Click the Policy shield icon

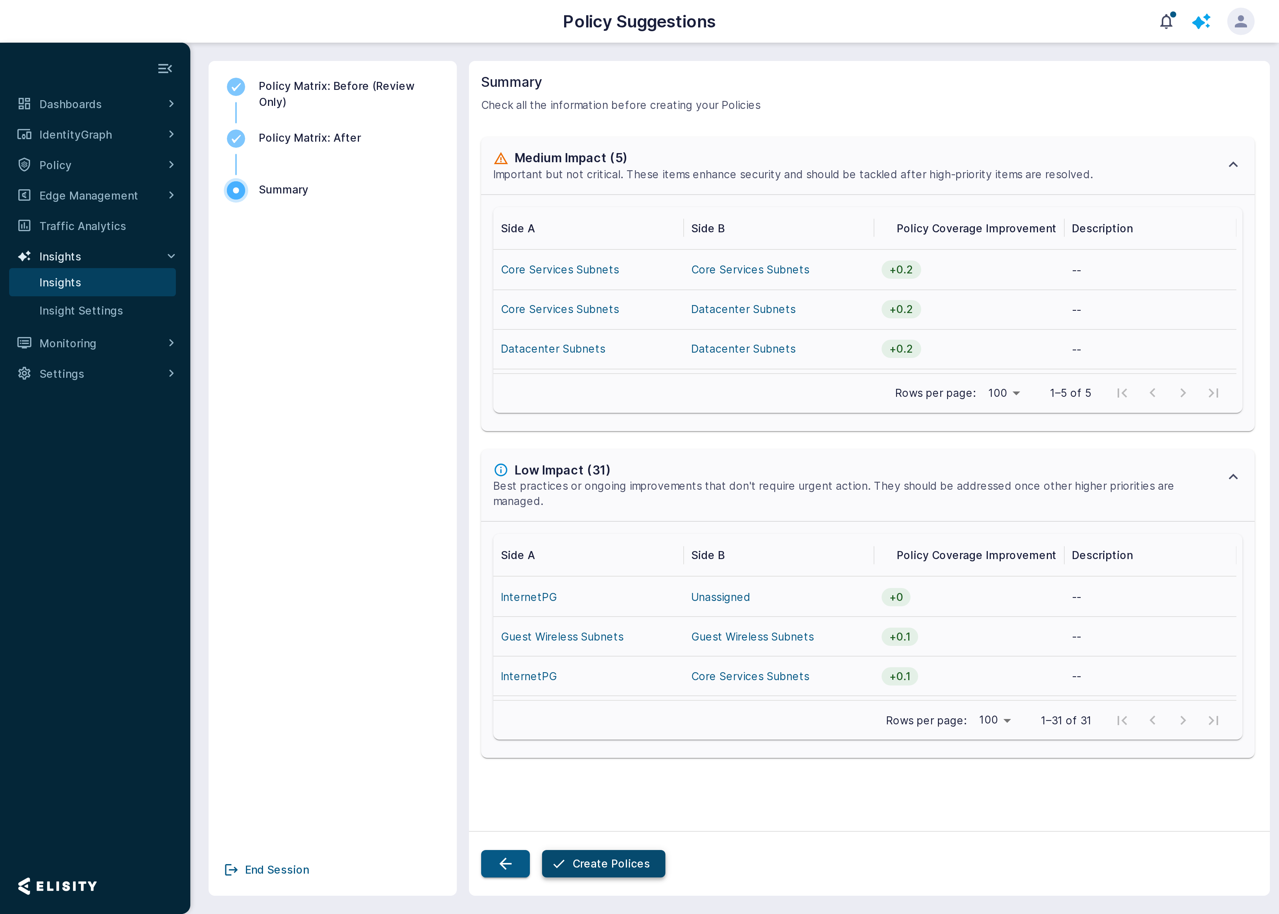click(x=24, y=165)
